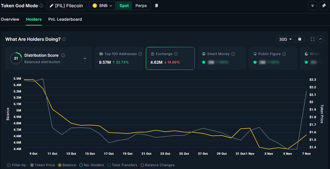Open the watchlist eye icon
This screenshot has height=169, width=330.
[x=312, y=6]
